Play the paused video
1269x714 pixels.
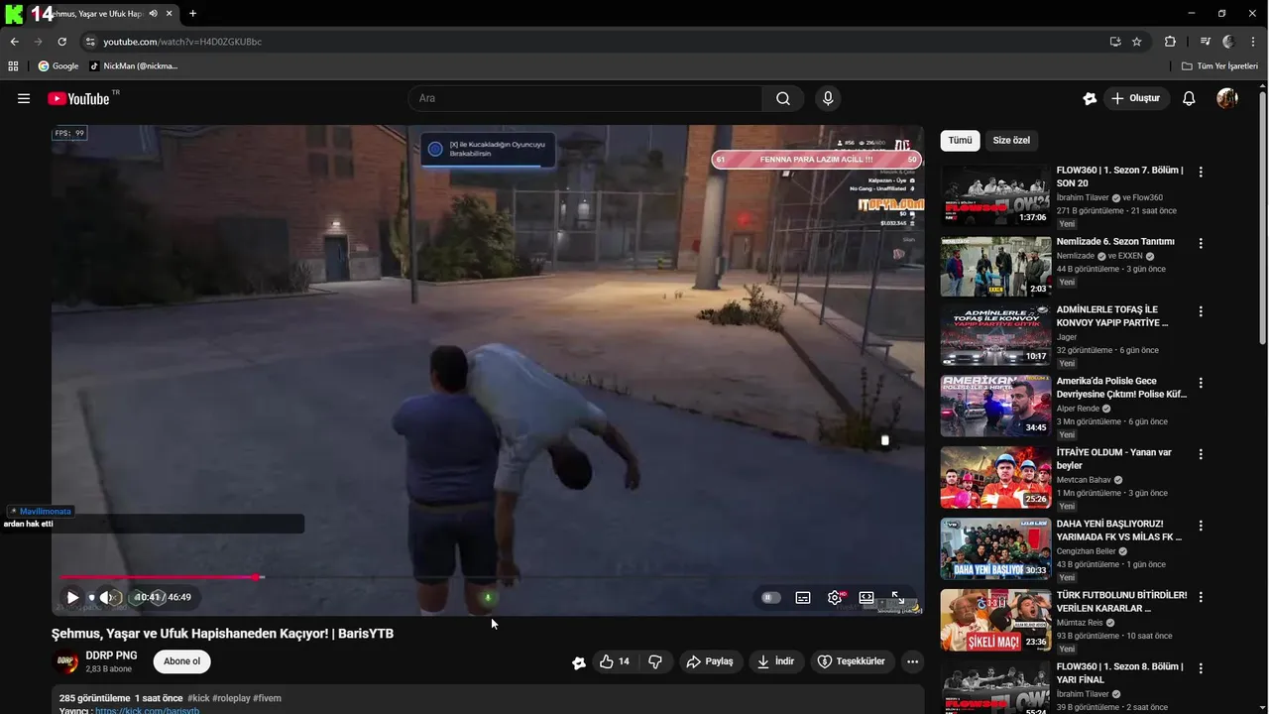point(72,597)
